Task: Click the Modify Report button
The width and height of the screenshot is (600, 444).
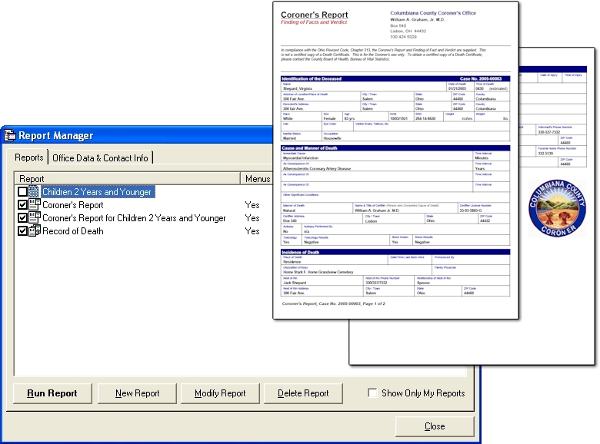Action: tap(220, 393)
